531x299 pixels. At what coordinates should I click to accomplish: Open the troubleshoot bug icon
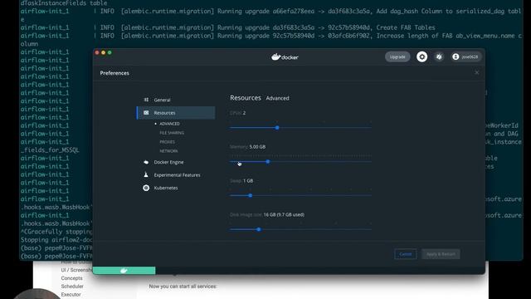[439, 57]
